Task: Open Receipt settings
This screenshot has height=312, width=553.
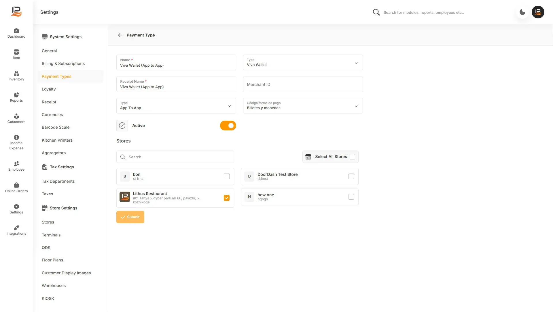Action: pyautogui.click(x=49, y=102)
